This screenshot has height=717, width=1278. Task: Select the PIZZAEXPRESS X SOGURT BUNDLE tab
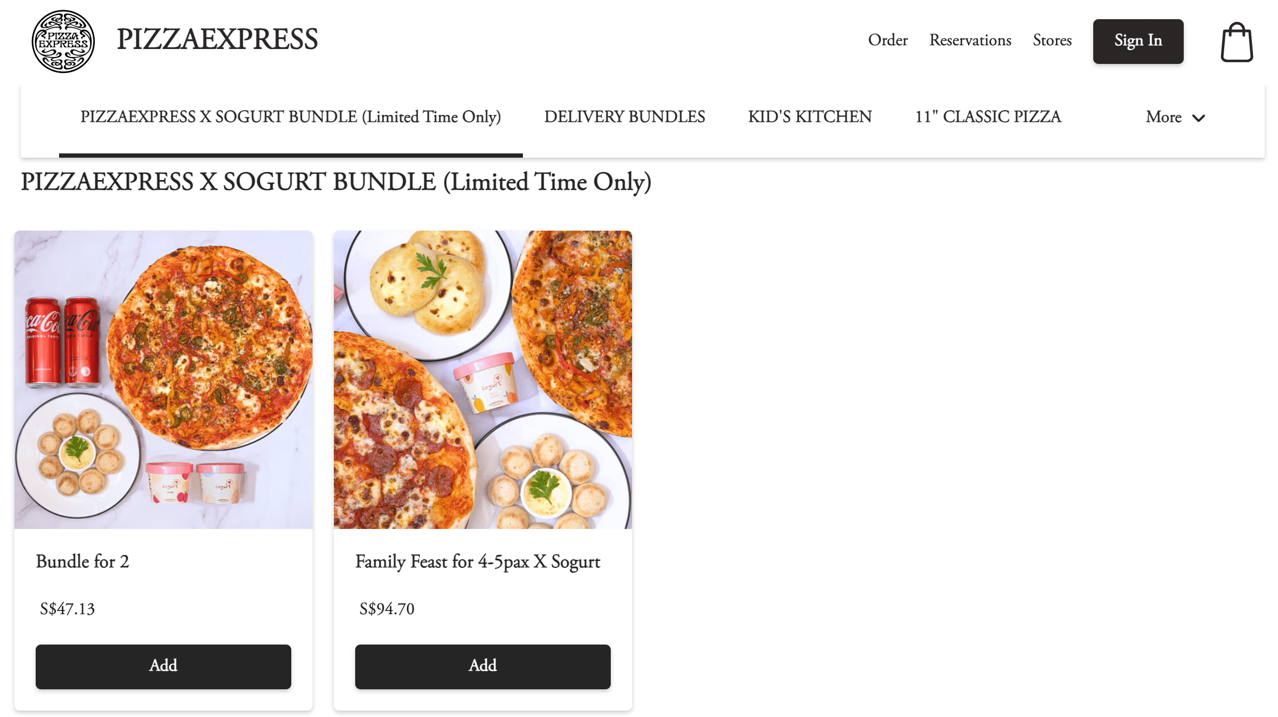tap(291, 117)
